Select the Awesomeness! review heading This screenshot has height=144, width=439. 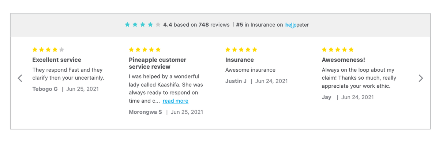coord(344,60)
